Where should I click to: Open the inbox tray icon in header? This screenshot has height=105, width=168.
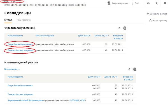(x=148, y=3)
